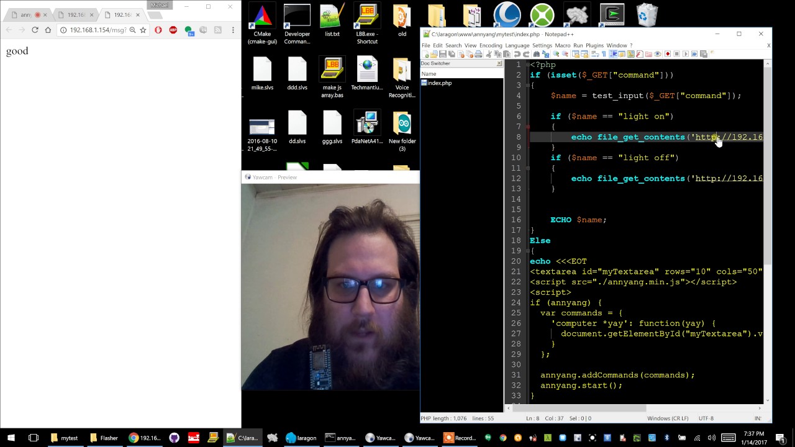The image size is (795, 447).
Task: Reload the page in Chrome
Action: coord(35,30)
